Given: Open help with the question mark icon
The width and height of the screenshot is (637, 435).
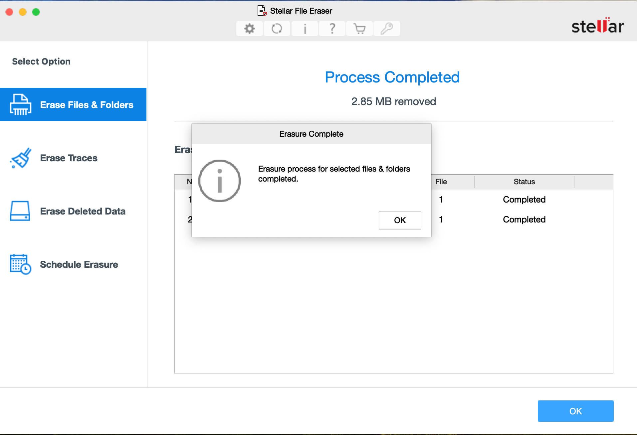Looking at the screenshot, I should click(x=332, y=29).
